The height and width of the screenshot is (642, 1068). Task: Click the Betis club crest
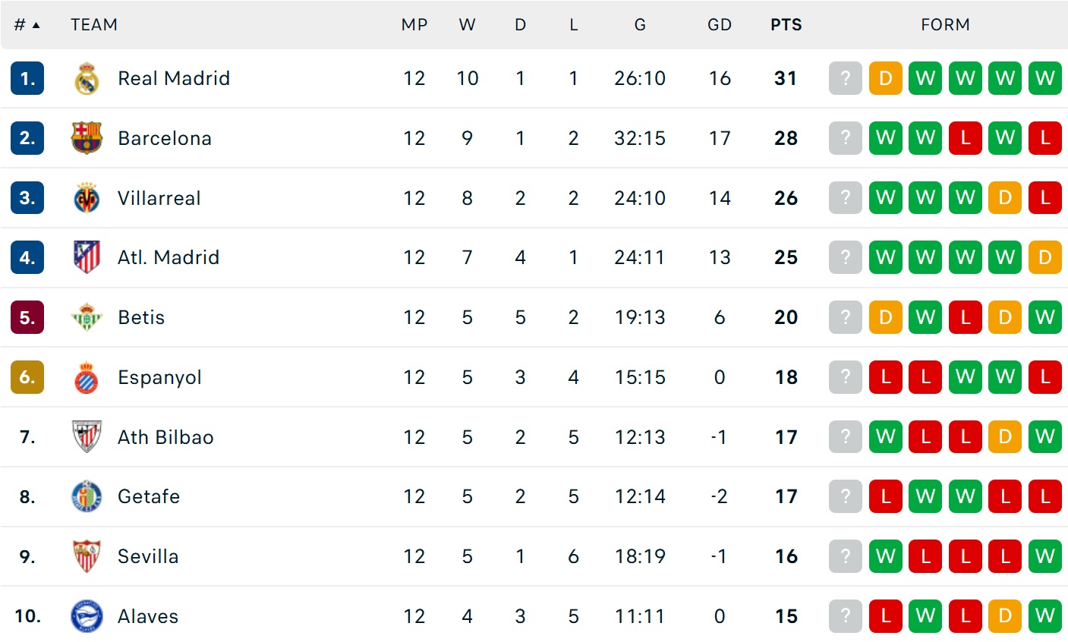click(87, 317)
